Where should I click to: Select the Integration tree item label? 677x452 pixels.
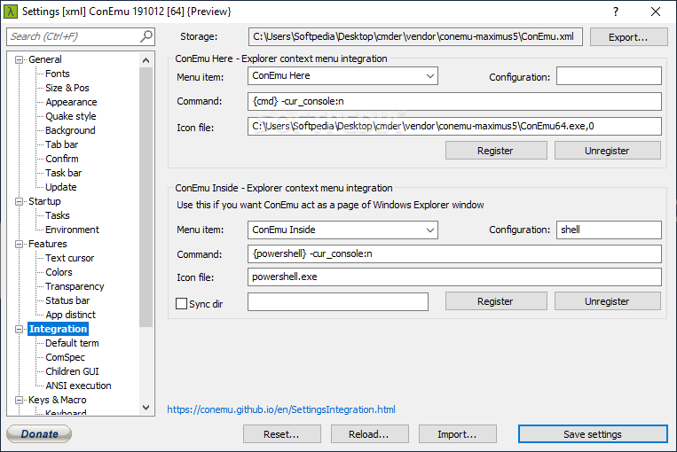coord(59,329)
